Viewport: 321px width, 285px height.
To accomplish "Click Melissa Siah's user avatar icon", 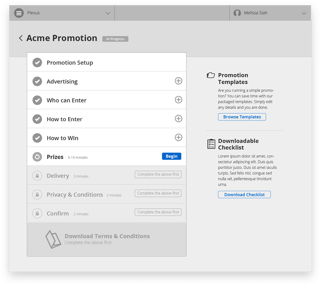I will [x=237, y=13].
